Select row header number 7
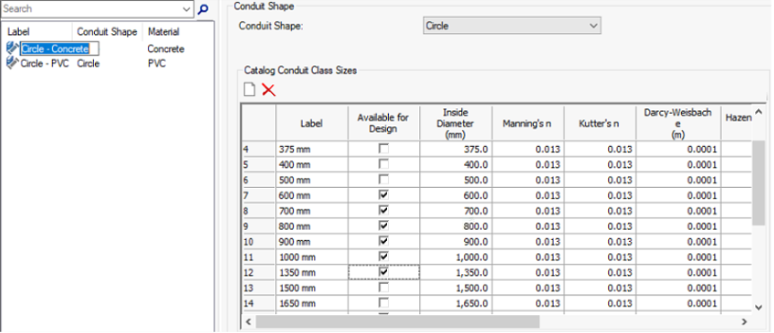This screenshot has width=774, height=333. [x=259, y=195]
